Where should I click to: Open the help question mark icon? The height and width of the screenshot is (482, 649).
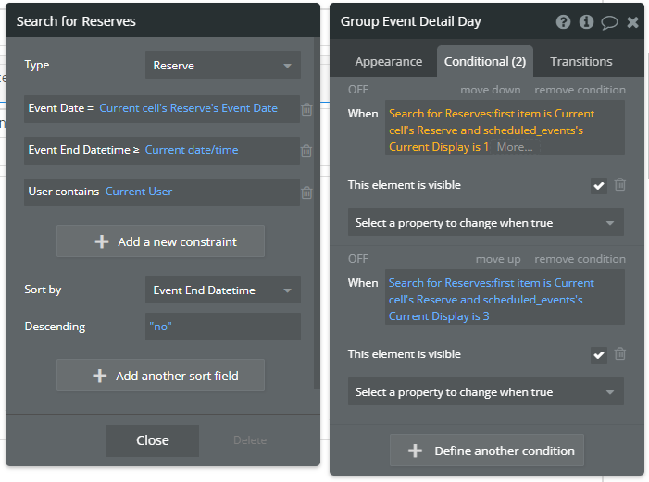pyautogui.click(x=563, y=22)
